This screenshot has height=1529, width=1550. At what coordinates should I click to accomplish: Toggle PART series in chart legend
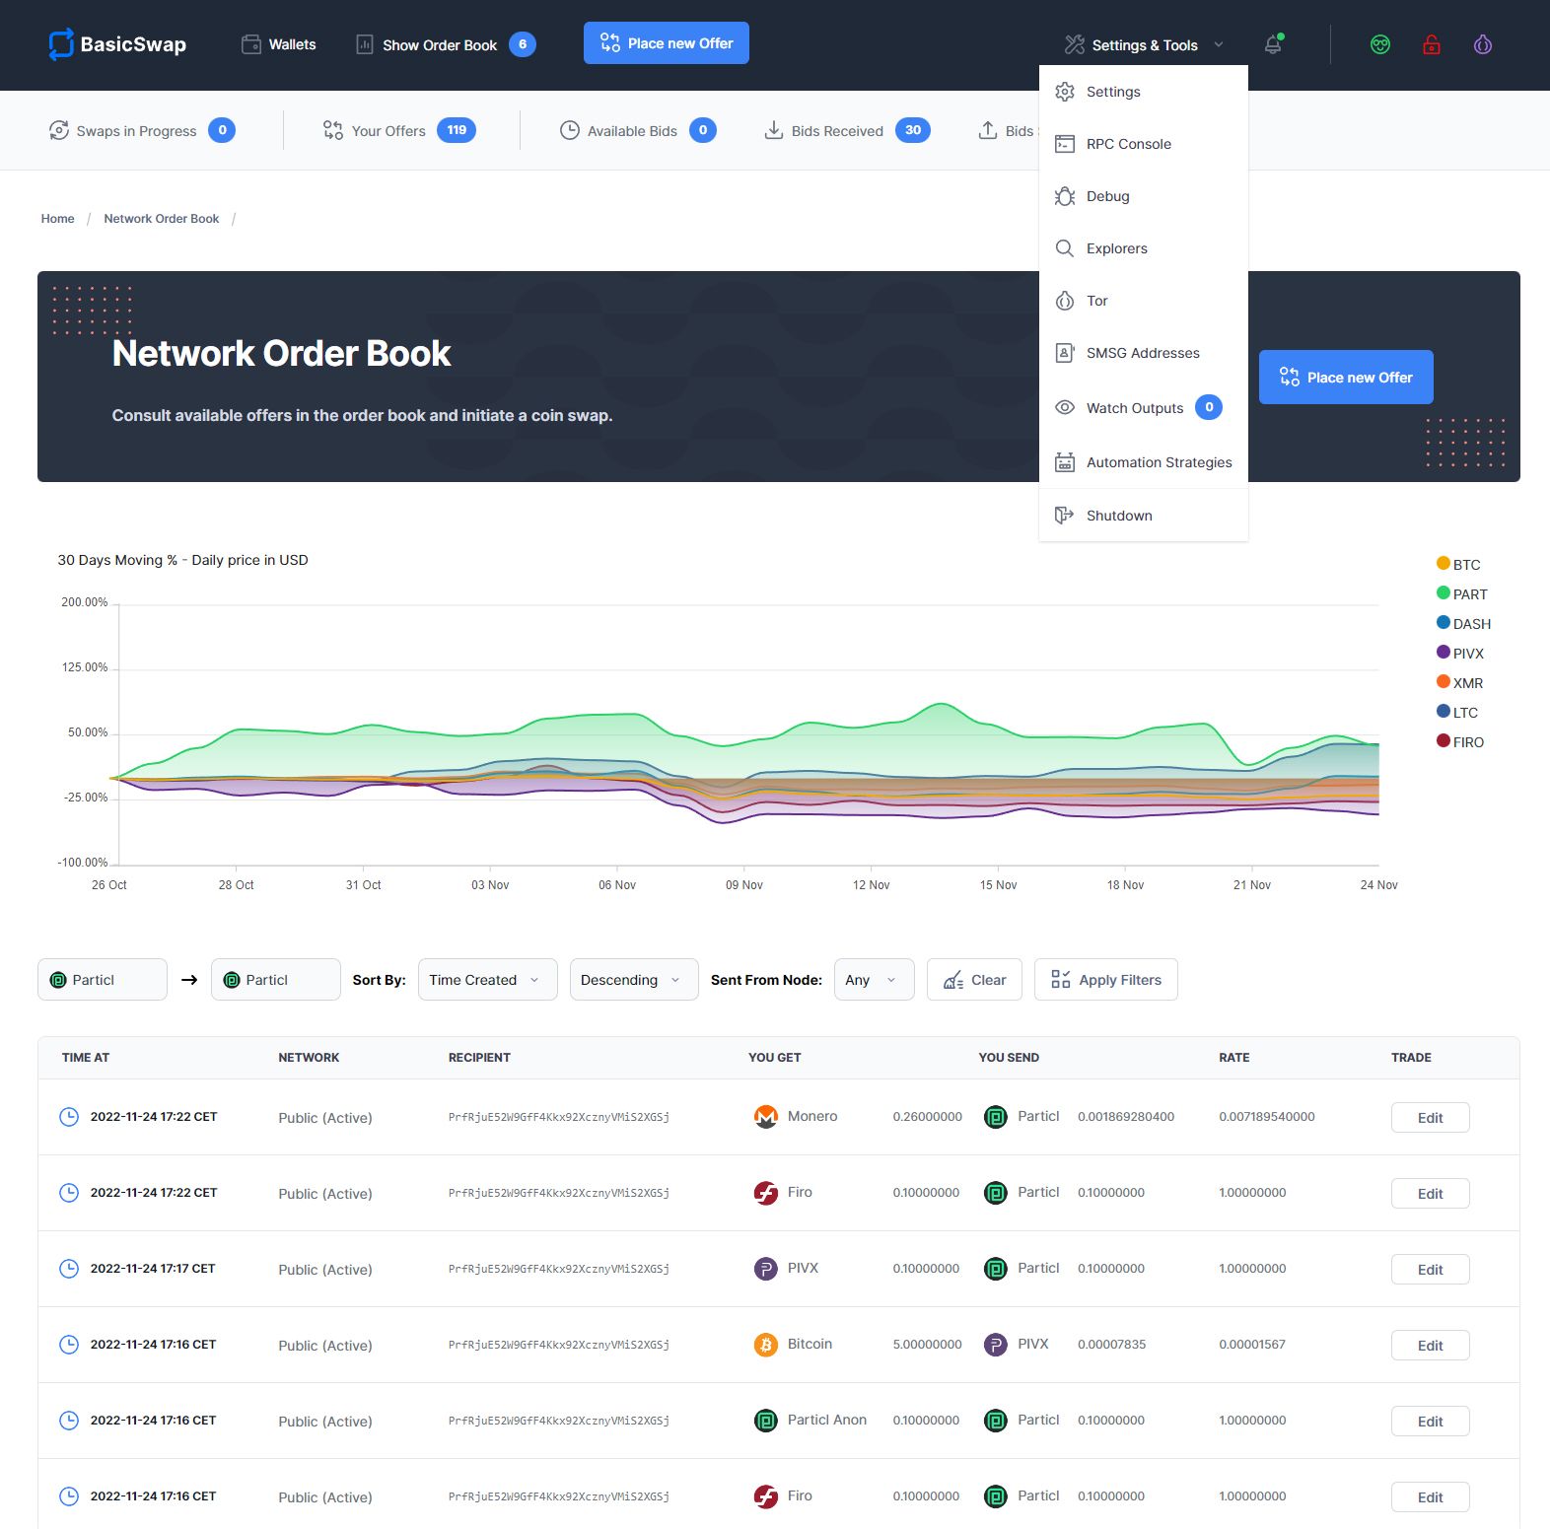coord(1462,593)
